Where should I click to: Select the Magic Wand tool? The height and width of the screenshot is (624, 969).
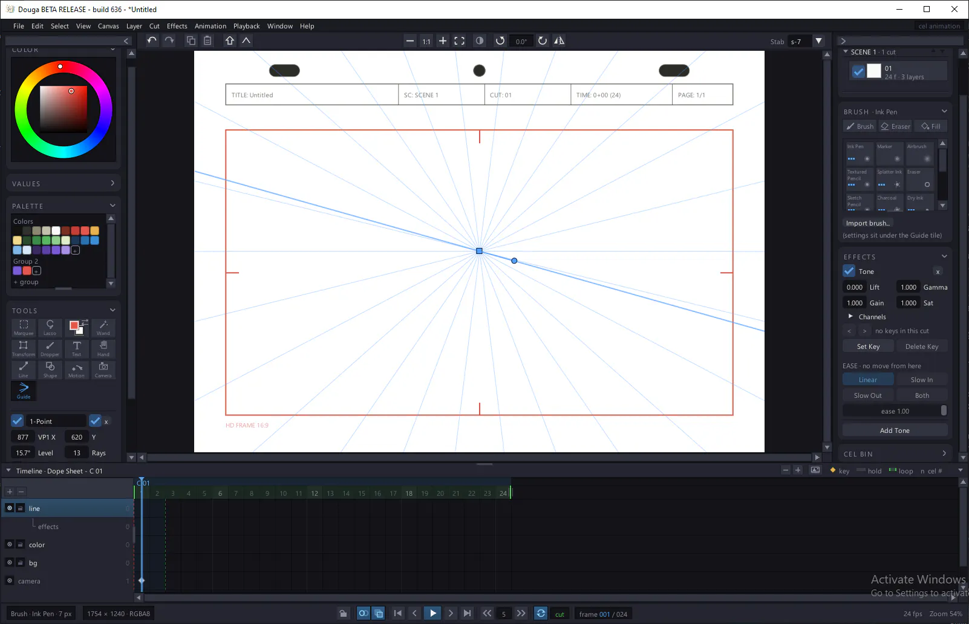click(103, 328)
